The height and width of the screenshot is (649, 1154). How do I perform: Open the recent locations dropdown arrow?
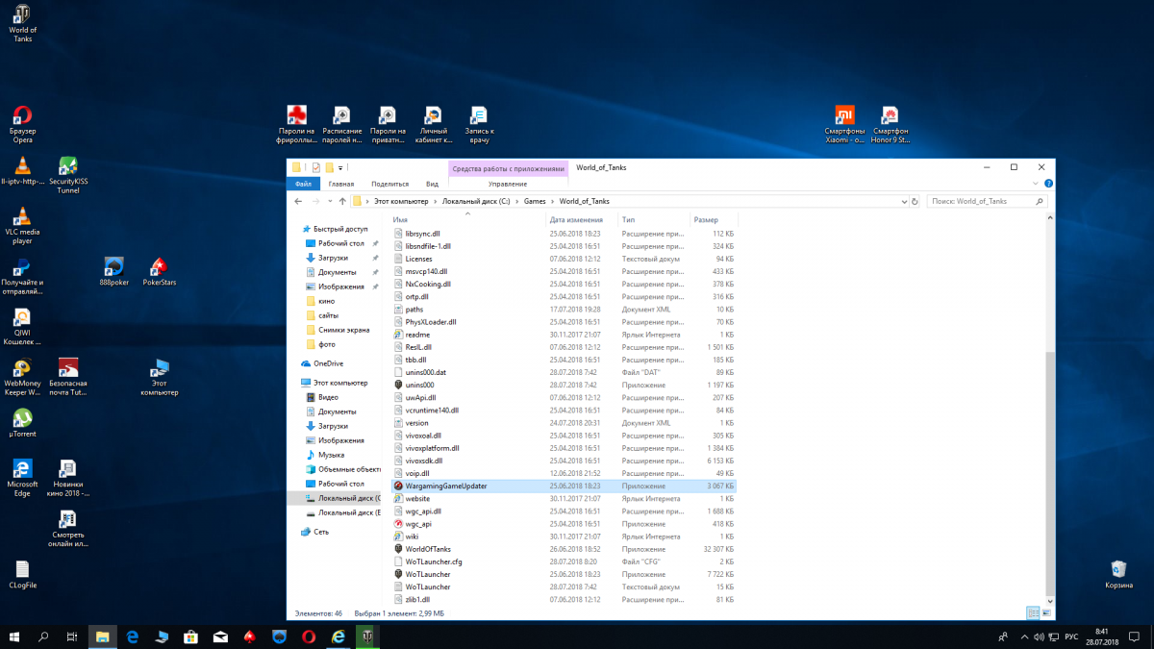pos(328,201)
